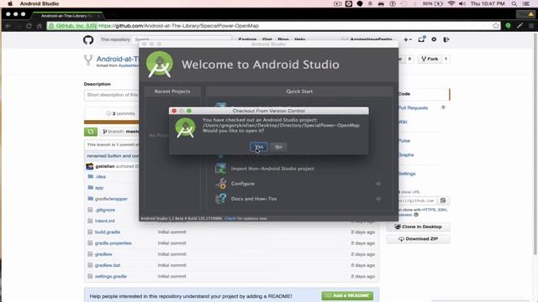Viewport: 538px width, 302px height.
Task: Click the browser back arrow
Action: [8, 26]
